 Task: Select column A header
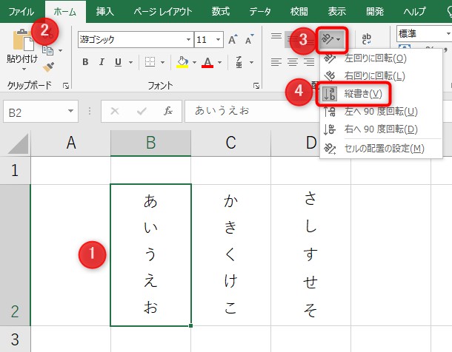(71, 143)
